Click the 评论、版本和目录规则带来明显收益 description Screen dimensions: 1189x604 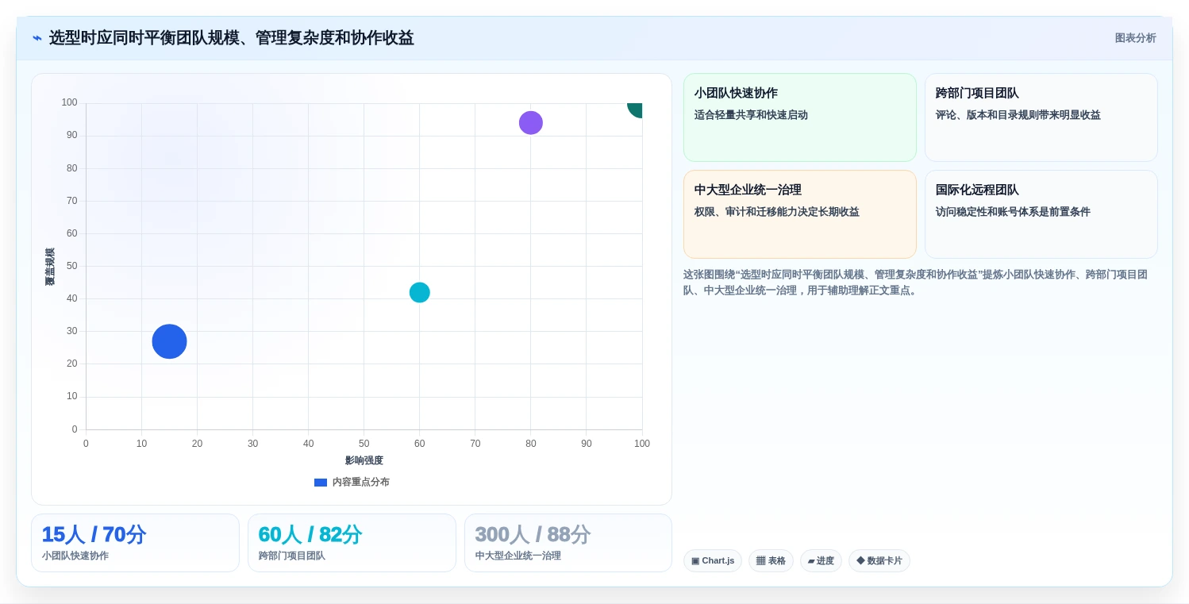pyautogui.click(x=1018, y=115)
